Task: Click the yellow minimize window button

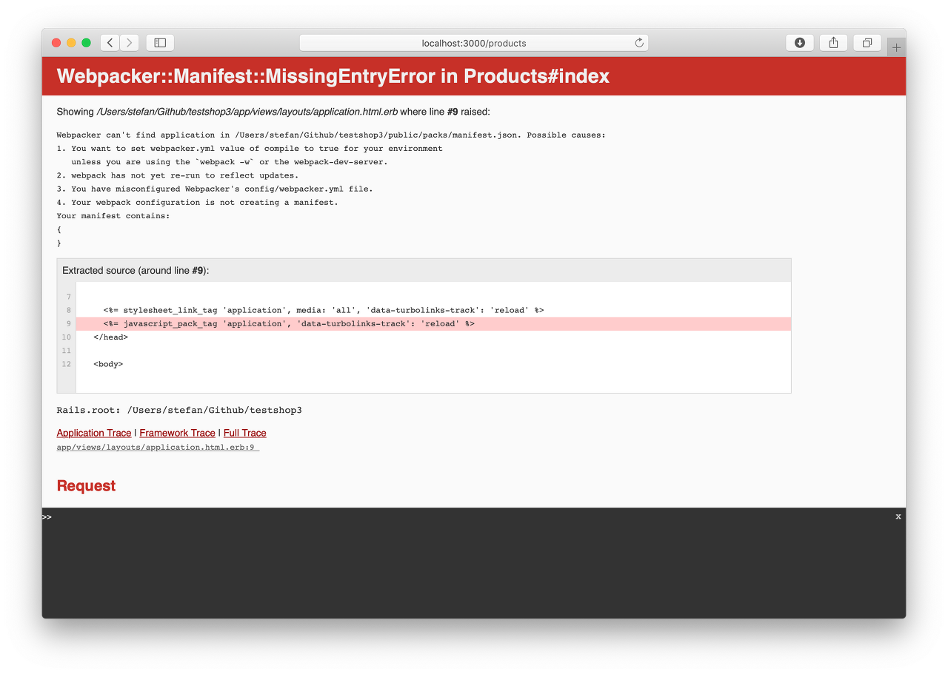Action: (71, 43)
